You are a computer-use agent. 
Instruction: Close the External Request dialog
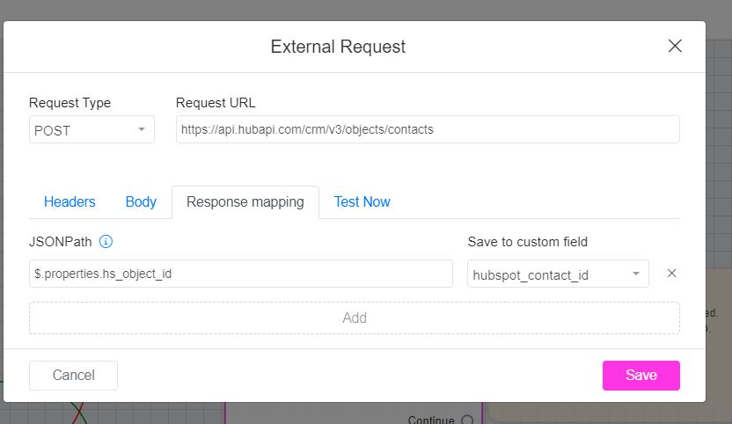coord(675,47)
